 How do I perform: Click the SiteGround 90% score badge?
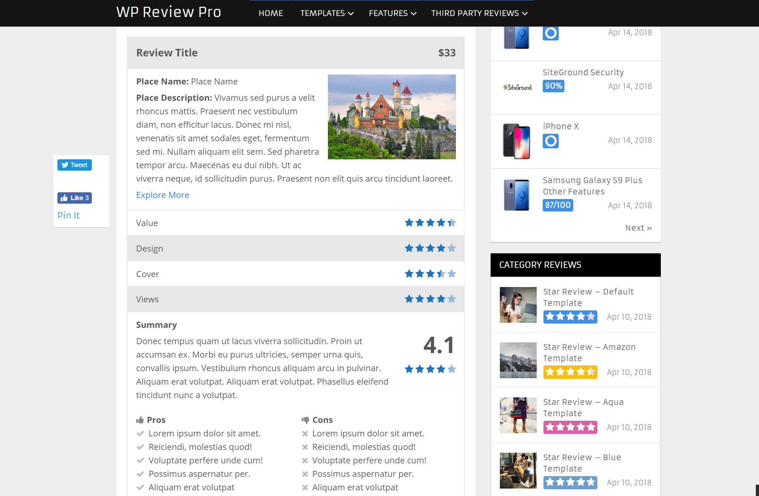554,86
